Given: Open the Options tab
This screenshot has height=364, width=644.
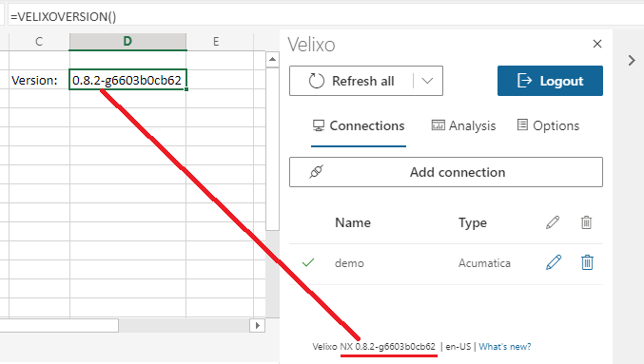Looking at the screenshot, I should click(548, 125).
